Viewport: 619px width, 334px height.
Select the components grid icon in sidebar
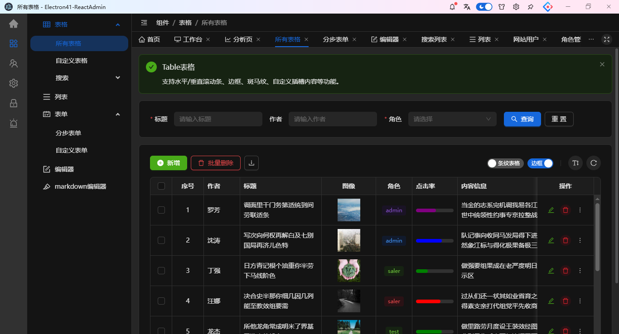14,43
